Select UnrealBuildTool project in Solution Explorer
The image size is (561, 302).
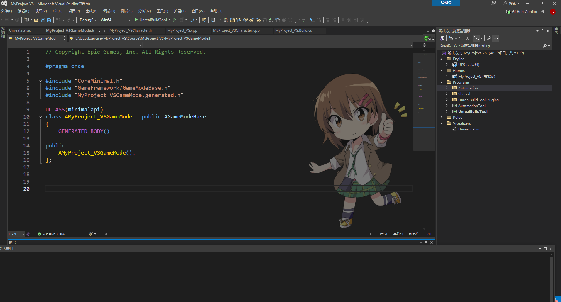[x=473, y=111]
